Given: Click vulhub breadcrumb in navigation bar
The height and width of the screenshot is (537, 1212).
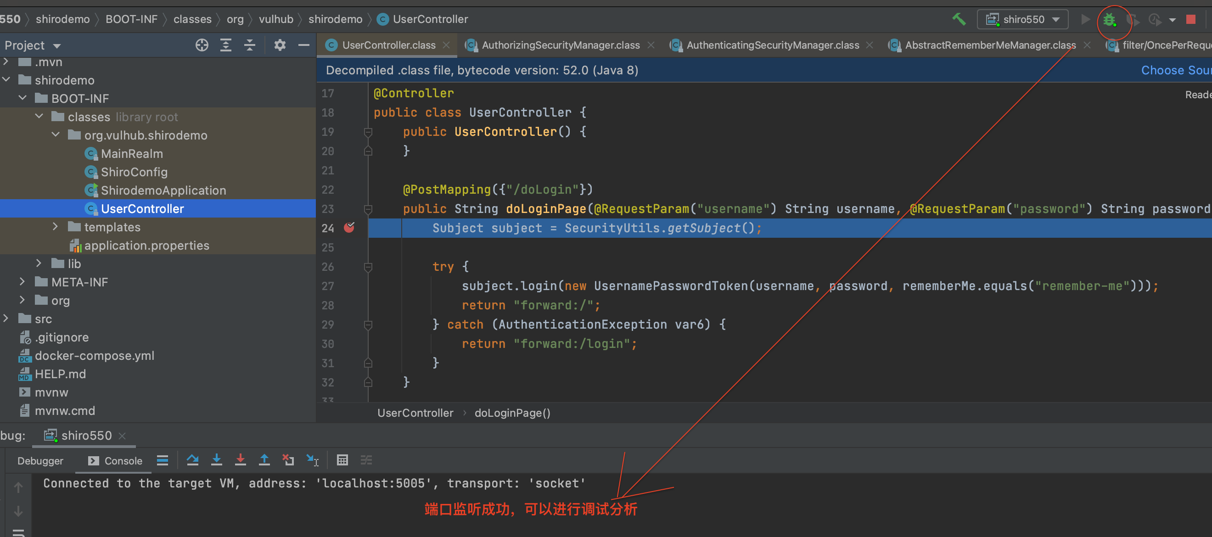Looking at the screenshot, I should (276, 19).
